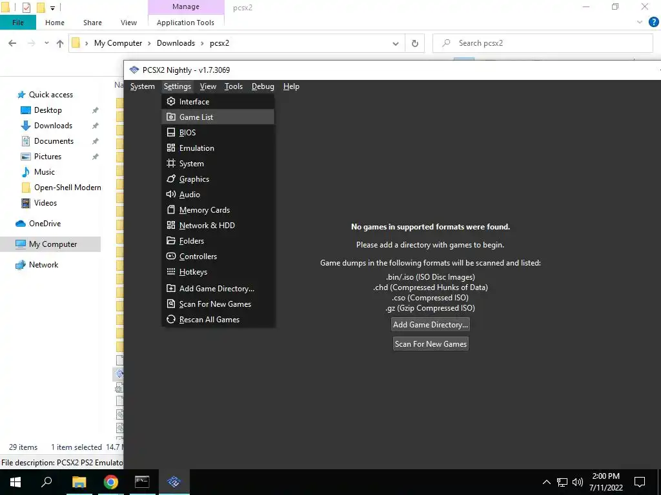The width and height of the screenshot is (661, 495).
Task: Open the notification center icon
Action: tap(640, 482)
